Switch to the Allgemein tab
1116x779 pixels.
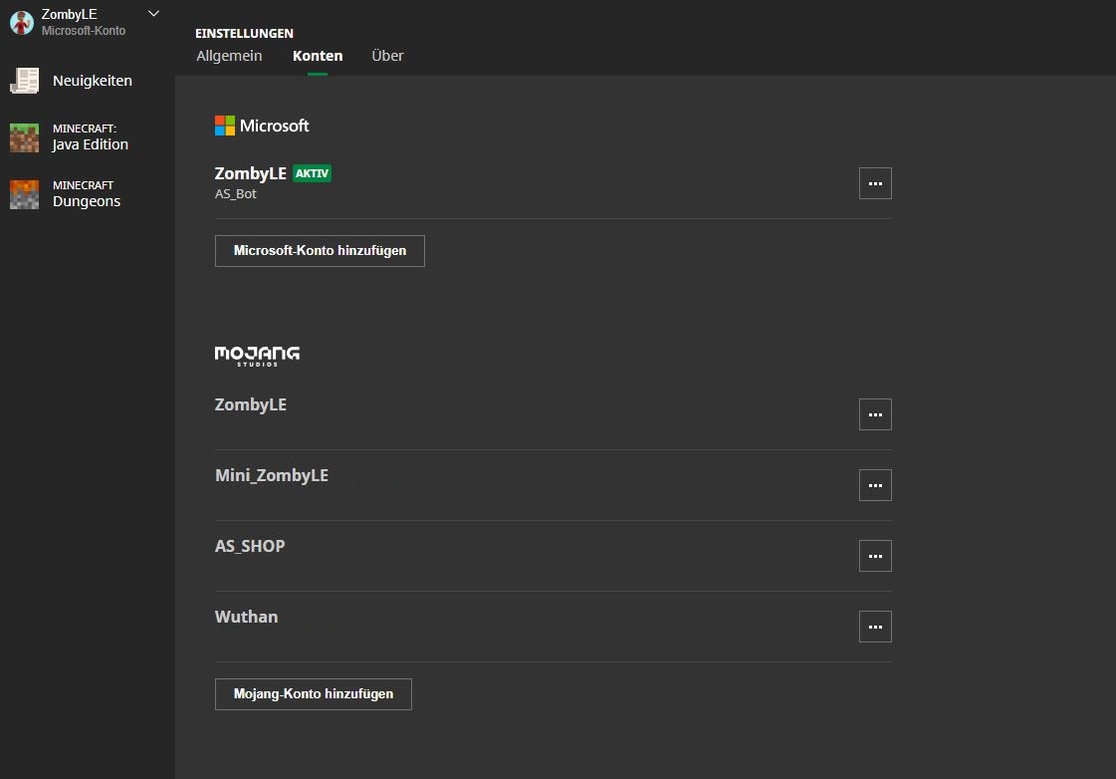(229, 56)
